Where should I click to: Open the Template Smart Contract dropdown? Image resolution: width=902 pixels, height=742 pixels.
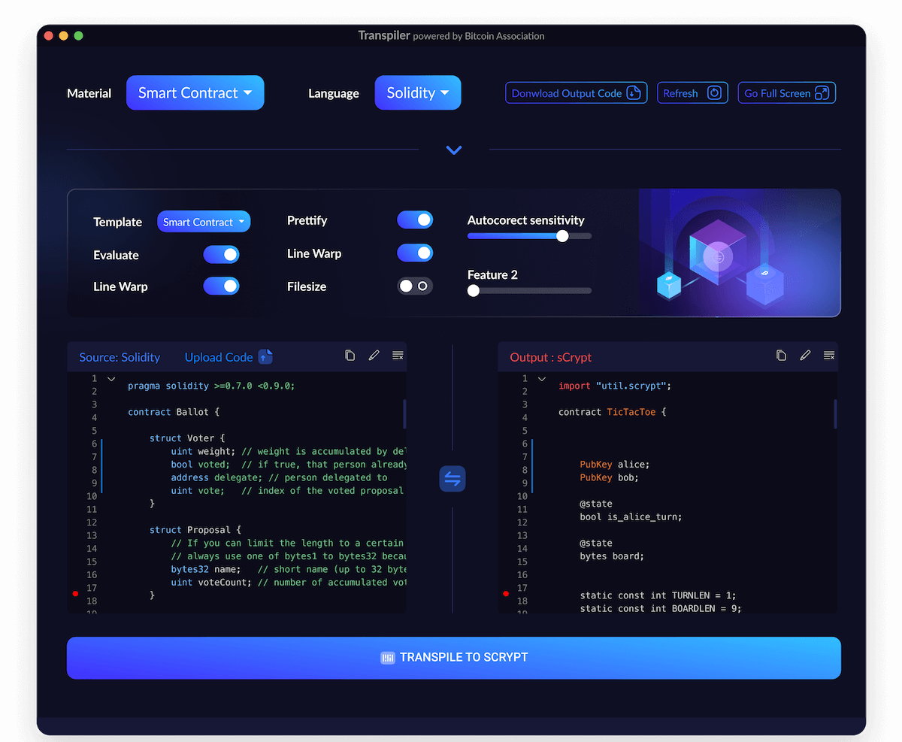click(x=204, y=222)
